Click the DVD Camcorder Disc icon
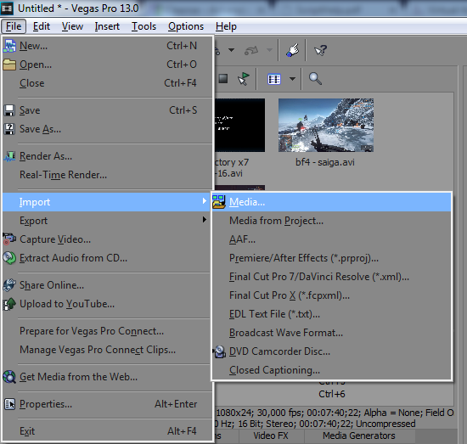467x444 pixels. (220, 351)
